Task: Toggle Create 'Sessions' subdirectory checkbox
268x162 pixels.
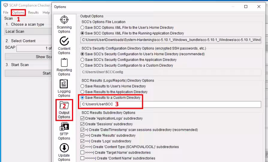Action: click(82, 124)
